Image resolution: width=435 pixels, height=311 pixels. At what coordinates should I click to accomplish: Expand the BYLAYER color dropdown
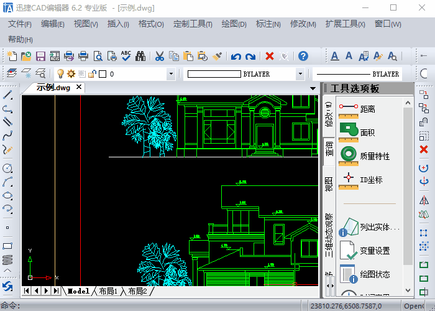pyautogui.click(x=300, y=74)
